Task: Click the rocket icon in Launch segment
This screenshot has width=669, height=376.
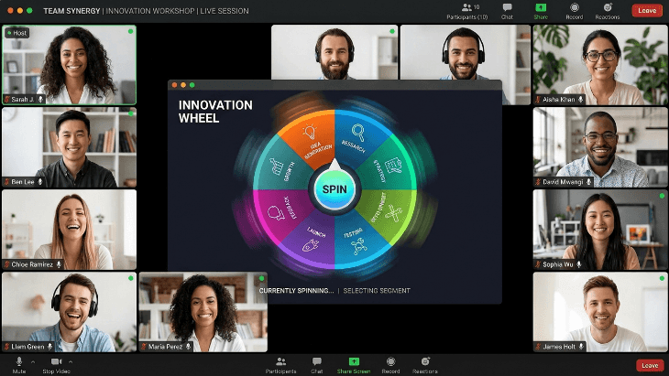Action: (310, 245)
